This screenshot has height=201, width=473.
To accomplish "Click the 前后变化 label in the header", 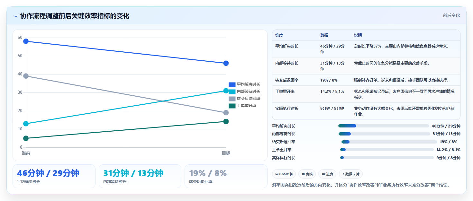I will pyautogui.click(x=451, y=15).
